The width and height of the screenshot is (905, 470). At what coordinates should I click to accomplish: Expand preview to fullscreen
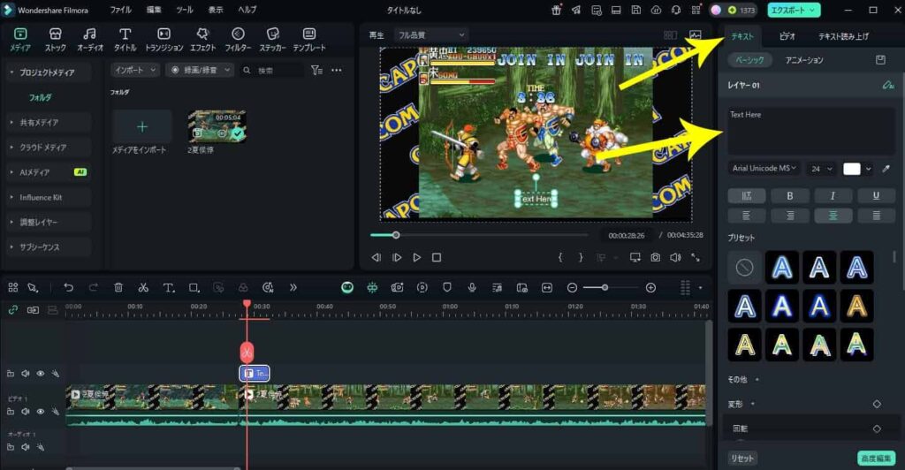(x=696, y=257)
